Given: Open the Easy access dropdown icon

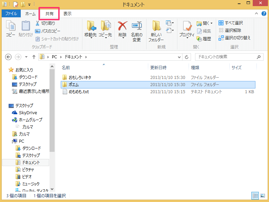Looking at the screenshot, I should coord(170,31).
